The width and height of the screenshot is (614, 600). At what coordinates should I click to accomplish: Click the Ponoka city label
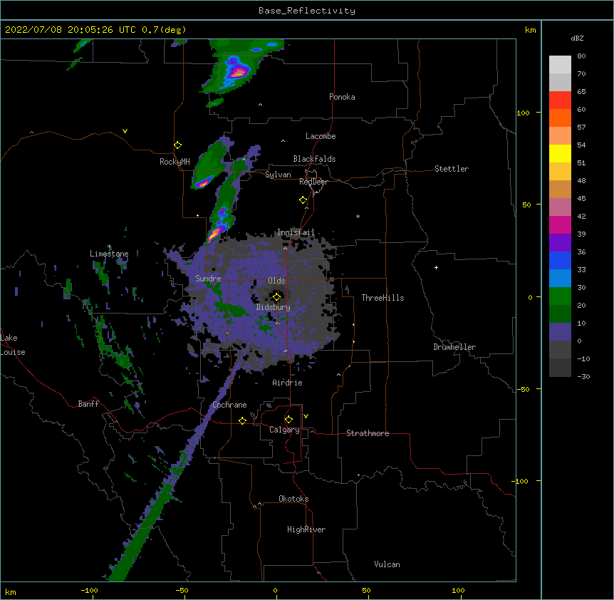point(342,97)
